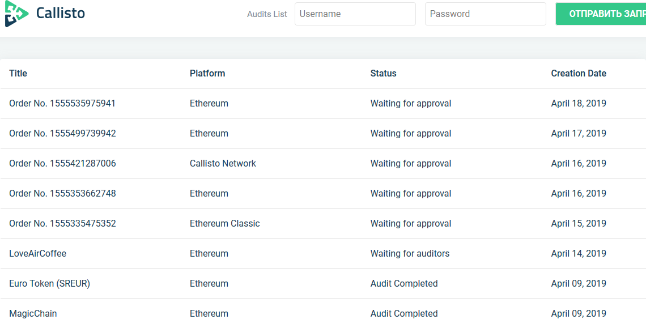Viewport: 646px width, 328px height.
Task: Focus the Username input field
Action: point(355,14)
